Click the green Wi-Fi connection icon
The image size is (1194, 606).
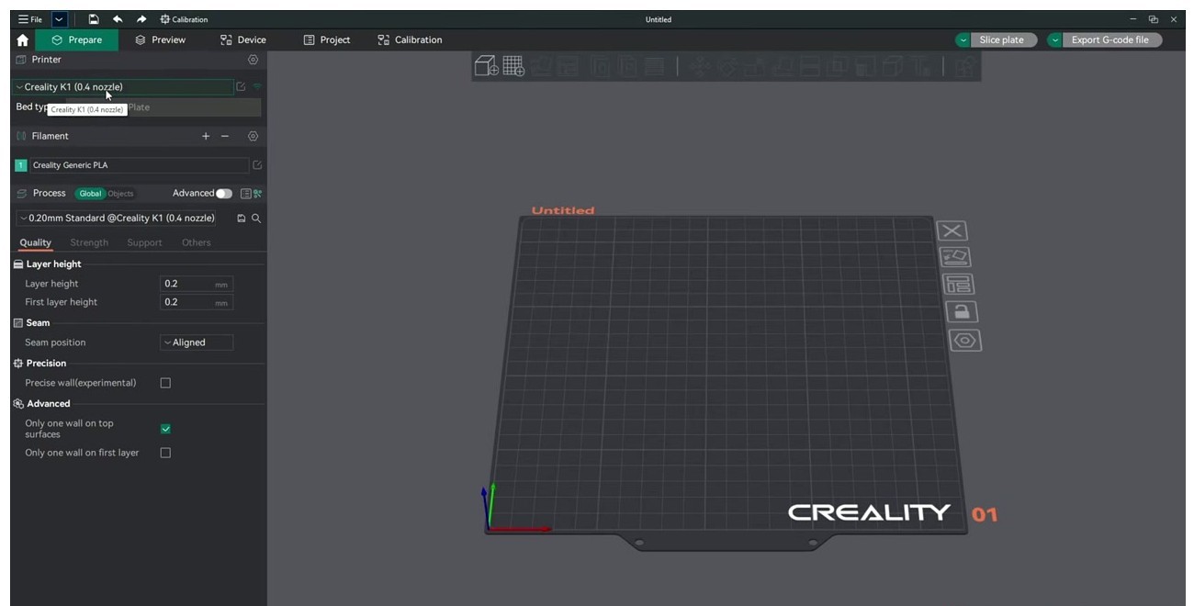point(257,87)
